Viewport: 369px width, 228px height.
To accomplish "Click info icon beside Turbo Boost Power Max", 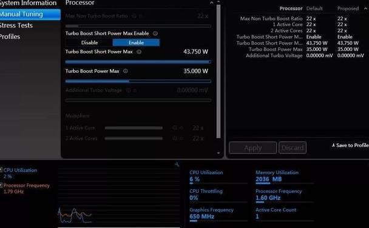I will 126,71.
